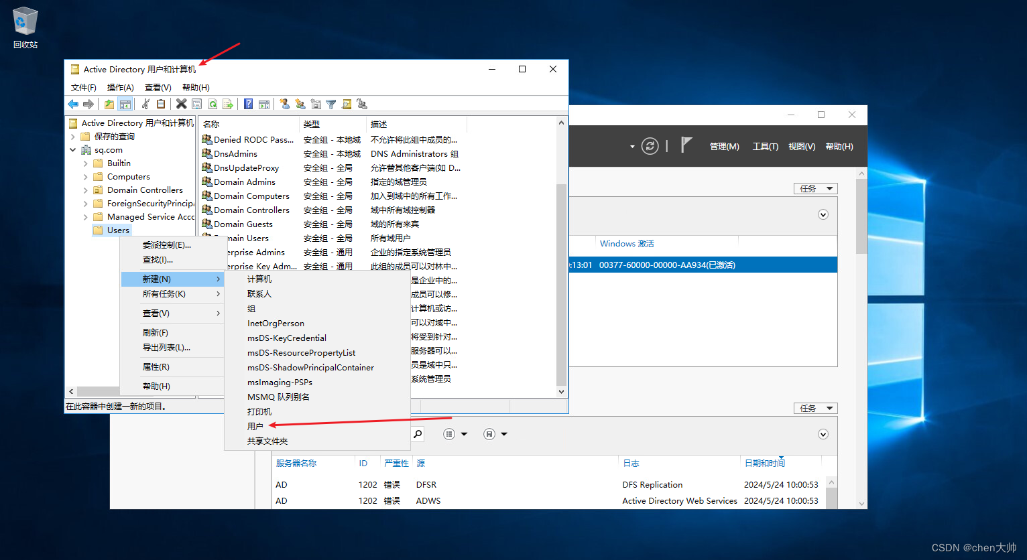Click the Up one level folder icon
Image resolution: width=1027 pixels, height=560 pixels.
[109, 104]
